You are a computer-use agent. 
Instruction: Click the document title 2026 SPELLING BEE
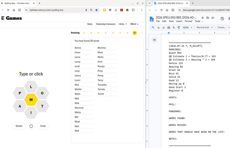(176, 18)
